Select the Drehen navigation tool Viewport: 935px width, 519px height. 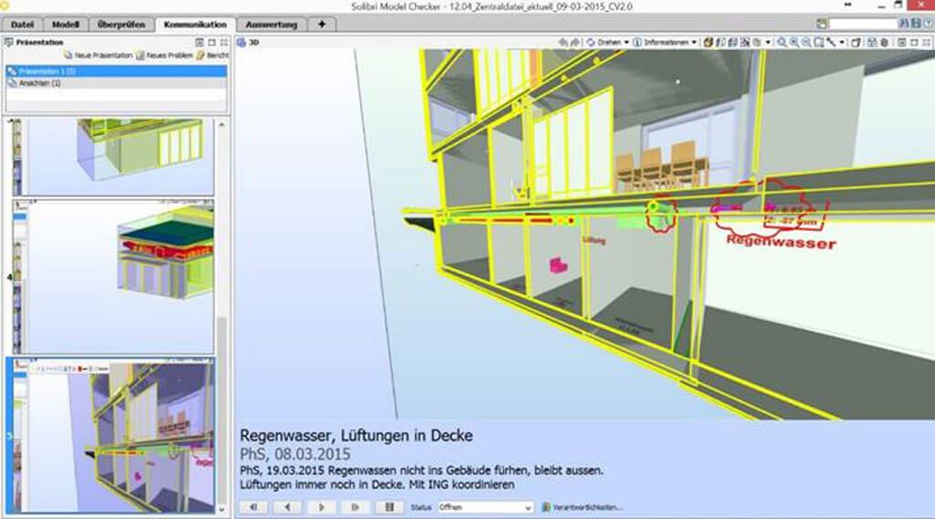604,42
